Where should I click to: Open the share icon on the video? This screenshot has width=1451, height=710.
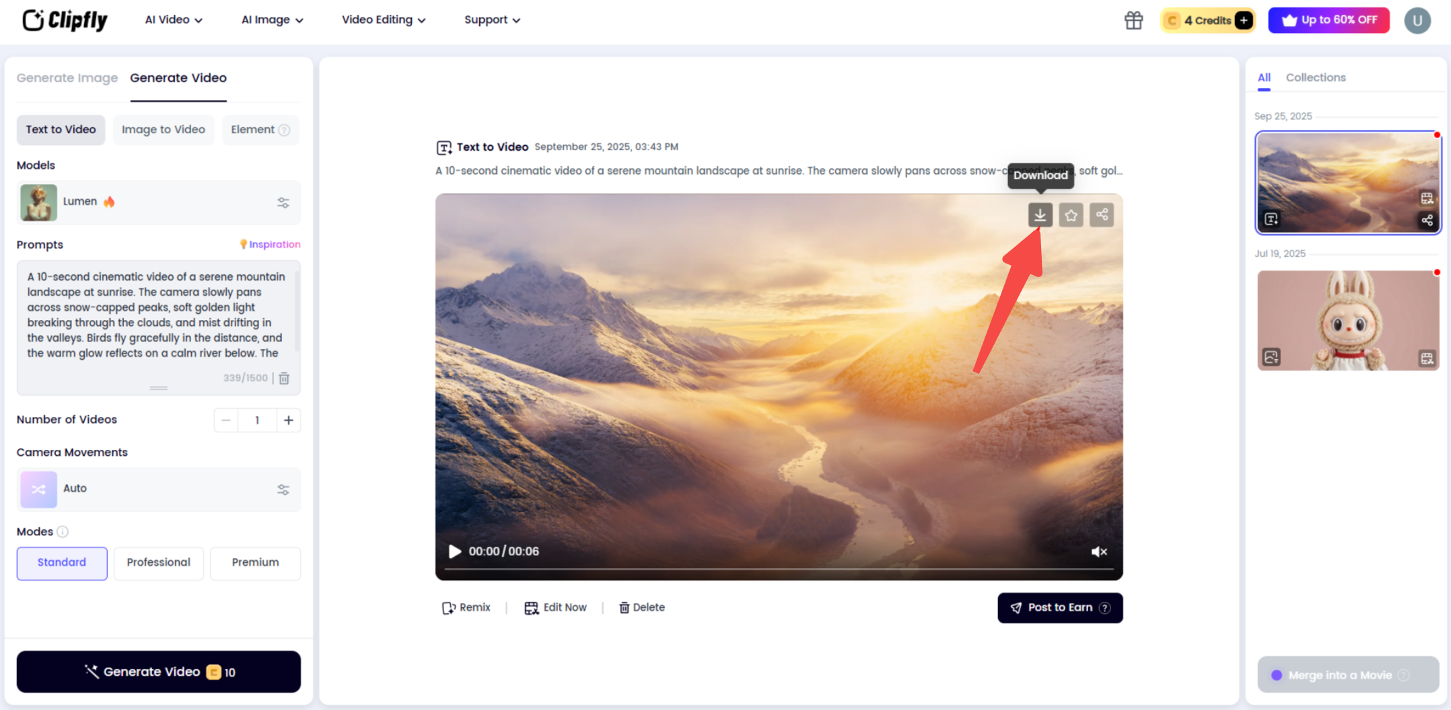[1102, 215]
